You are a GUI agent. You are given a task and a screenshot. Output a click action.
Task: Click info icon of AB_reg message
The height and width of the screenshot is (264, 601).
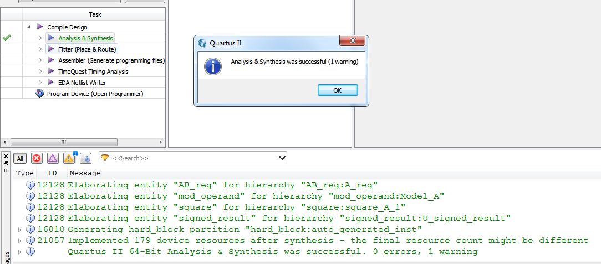coord(30,185)
